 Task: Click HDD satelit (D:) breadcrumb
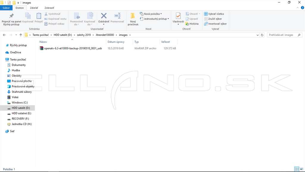click(x=63, y=35)
